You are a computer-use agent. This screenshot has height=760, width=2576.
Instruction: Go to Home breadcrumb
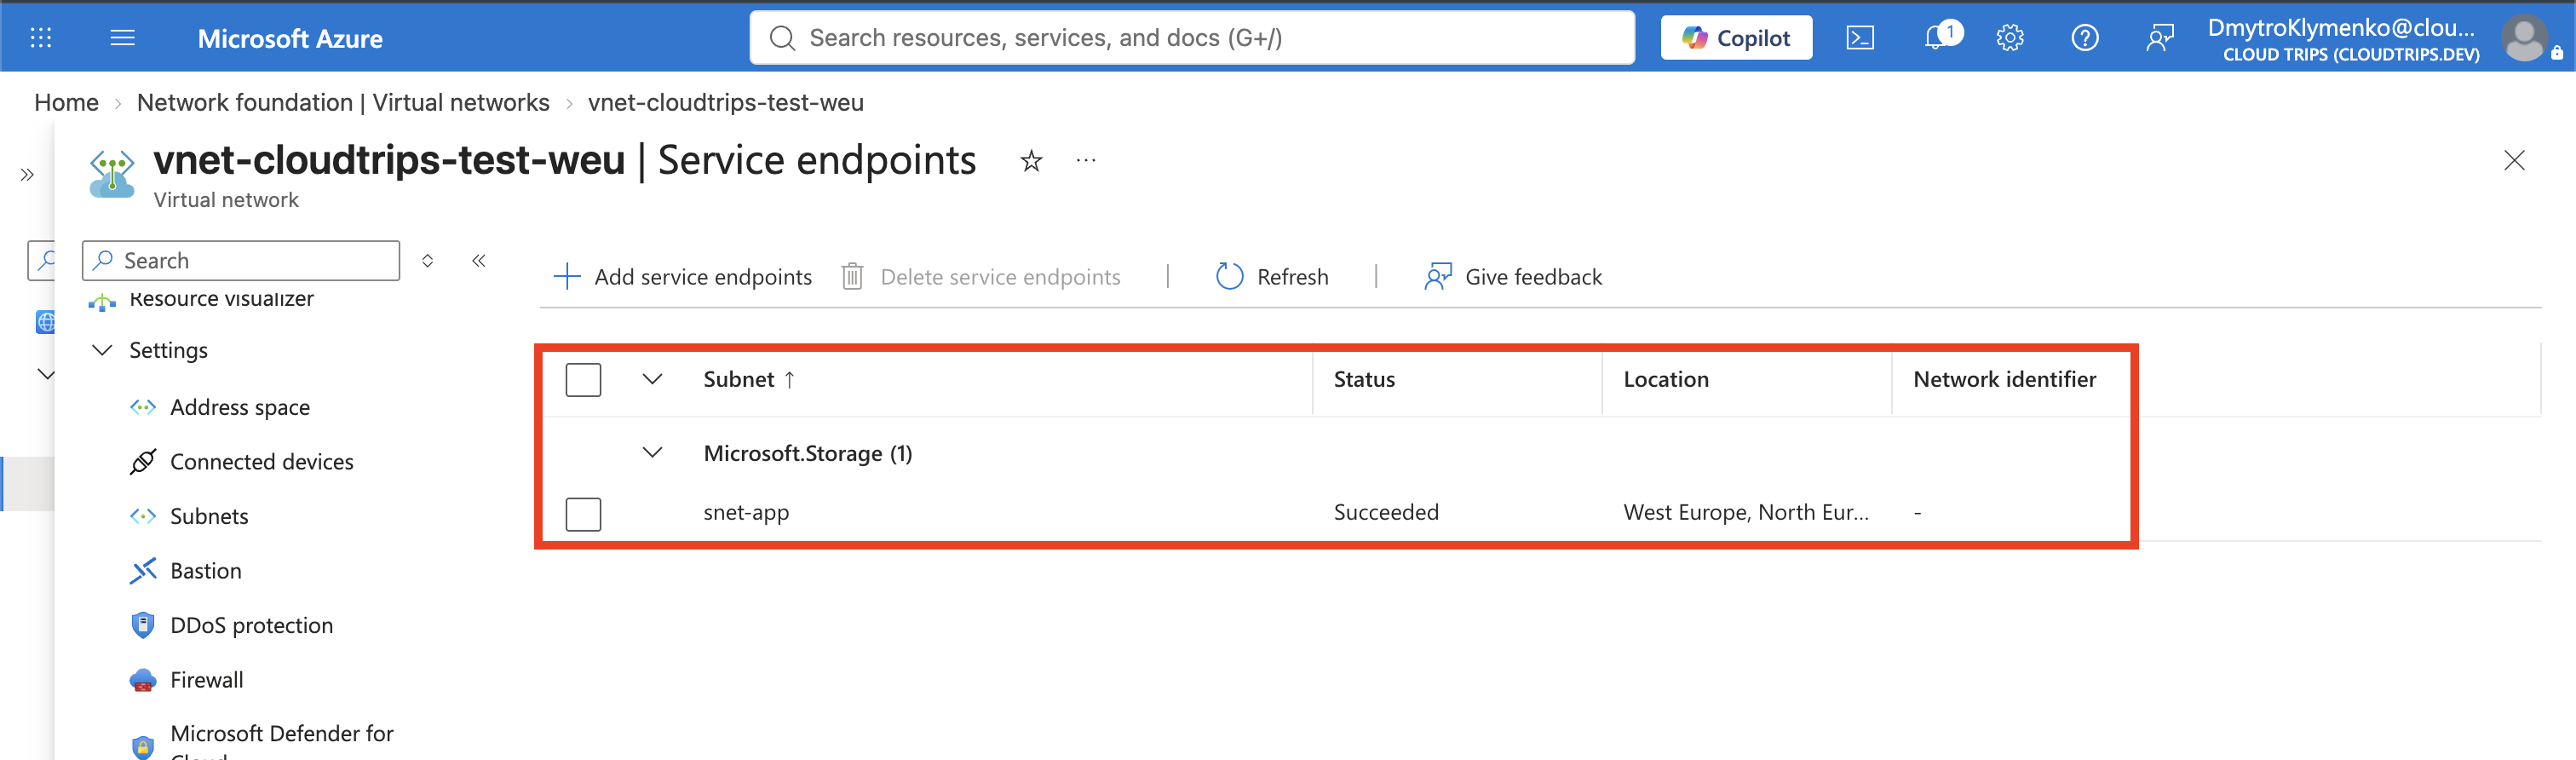coord(66,102)
